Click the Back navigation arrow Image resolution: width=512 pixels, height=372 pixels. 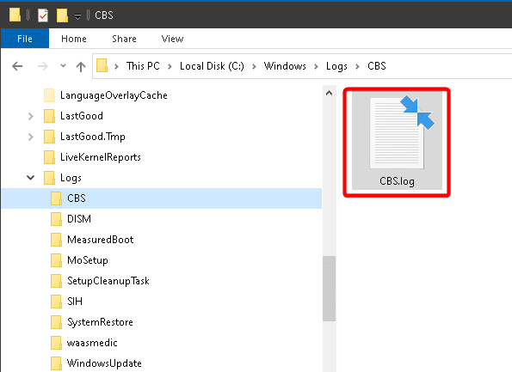17,66
